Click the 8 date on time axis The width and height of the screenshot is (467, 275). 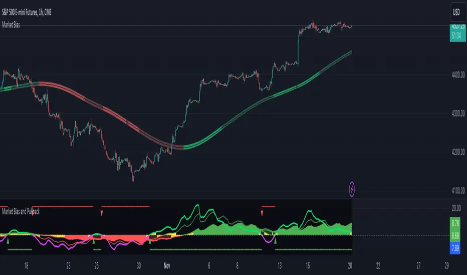238,266
